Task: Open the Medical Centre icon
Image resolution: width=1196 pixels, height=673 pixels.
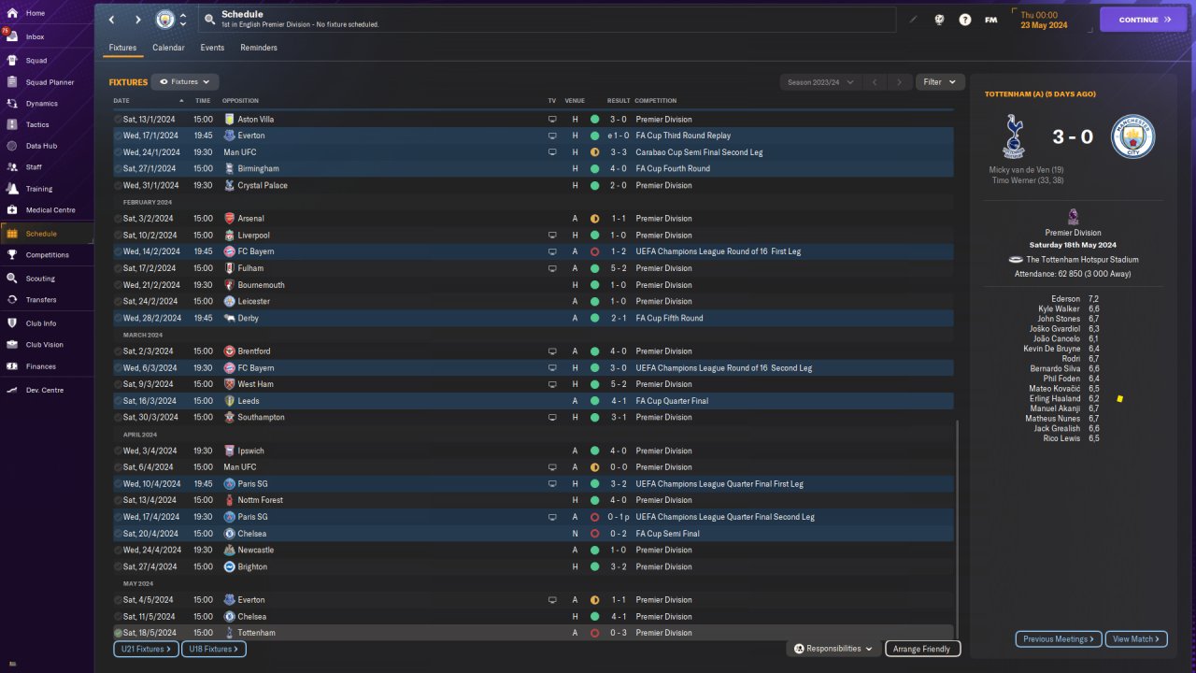Action: click(x=11, y=210)
